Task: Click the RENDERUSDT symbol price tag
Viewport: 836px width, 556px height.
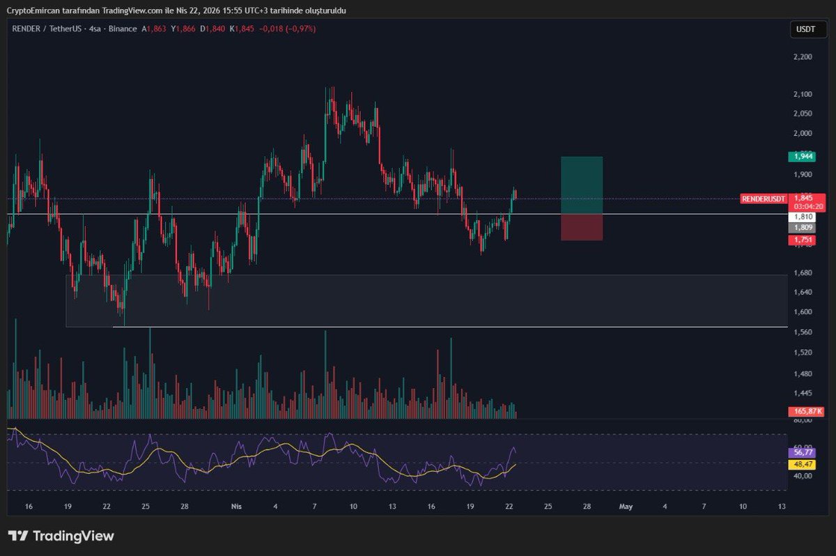Action: click(x=764, y=199)
